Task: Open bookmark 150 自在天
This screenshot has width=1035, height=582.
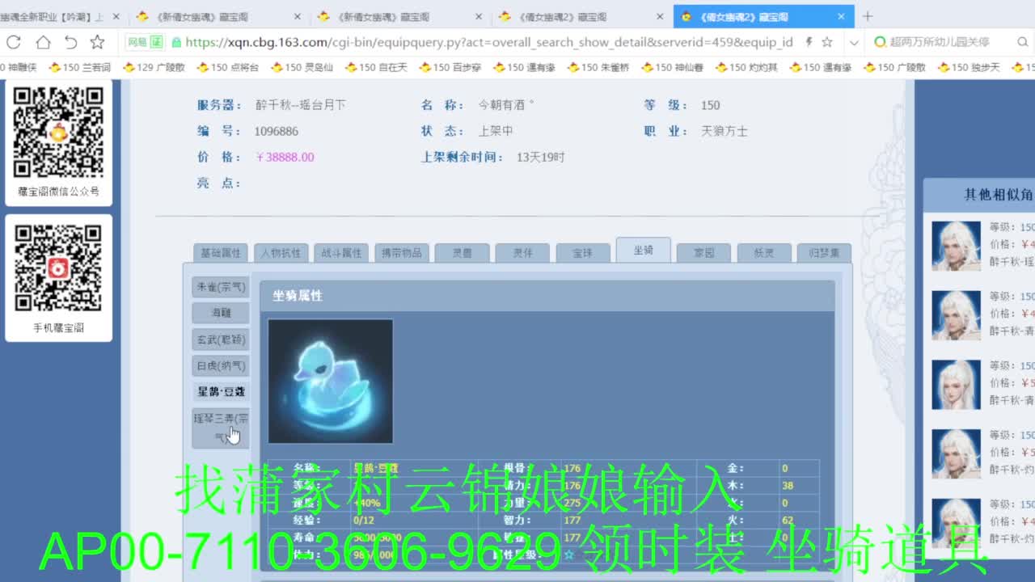Action: click(376, 67)
